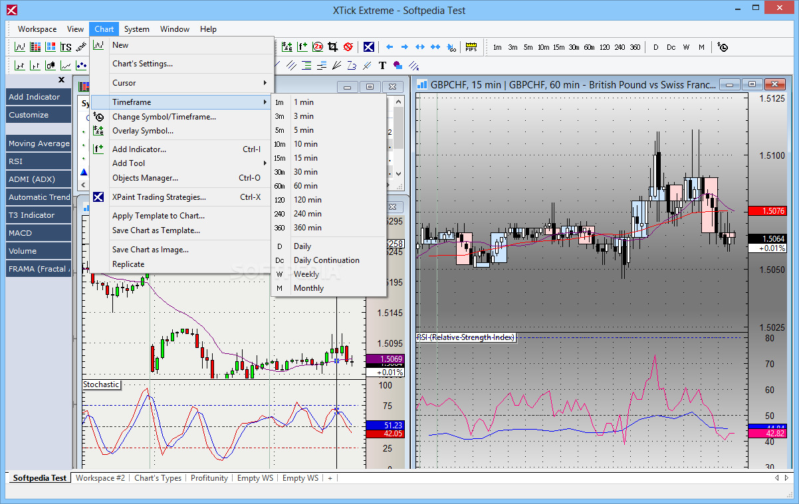
Task: Click the Overlay Symbol toolbar icon
Action: pos(286,47)
